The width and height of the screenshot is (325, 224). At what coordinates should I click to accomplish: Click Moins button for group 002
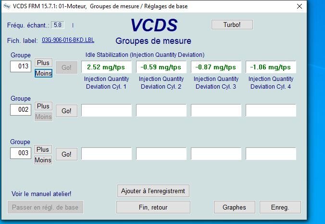(x=43, y=117)
